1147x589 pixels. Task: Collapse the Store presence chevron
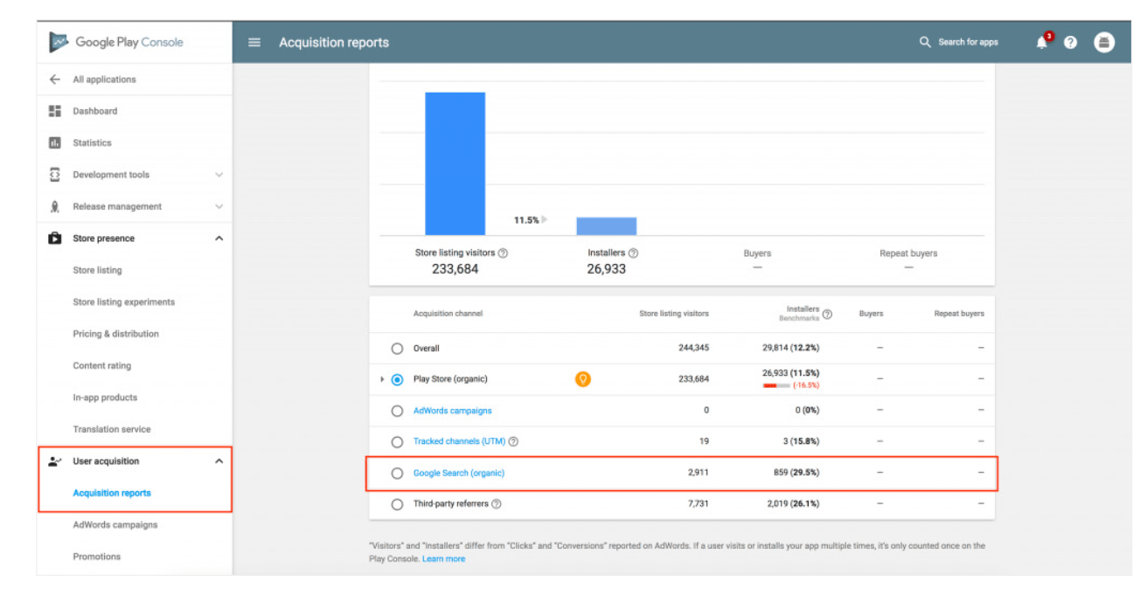tap(219, 238)
